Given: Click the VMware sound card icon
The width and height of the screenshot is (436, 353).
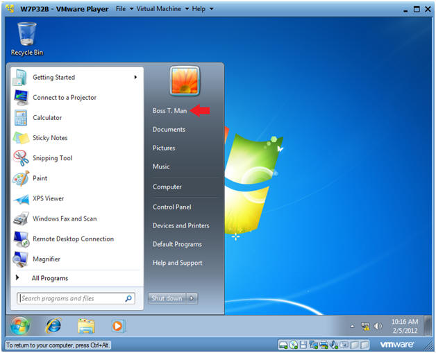Looking at the screenshot, I should (x=334, y=345).
